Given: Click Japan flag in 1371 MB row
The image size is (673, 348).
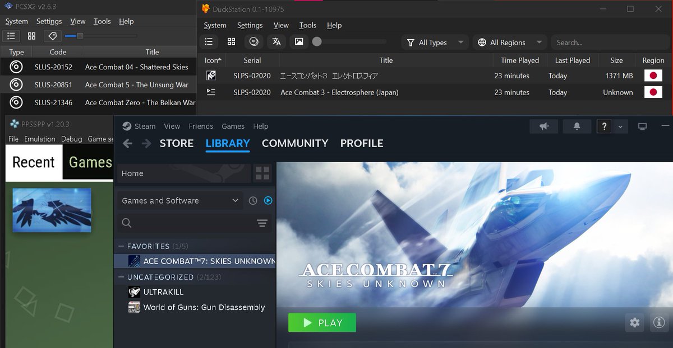Looking at the screenshot, I should [653, 76].
